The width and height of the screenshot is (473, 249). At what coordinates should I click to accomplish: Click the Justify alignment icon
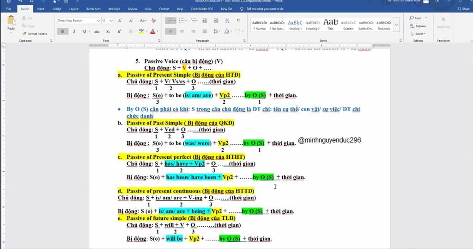[x=205, y=31]
